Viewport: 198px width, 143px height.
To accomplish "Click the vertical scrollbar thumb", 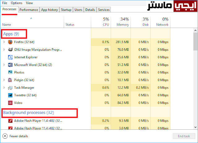I will [195, 41].
